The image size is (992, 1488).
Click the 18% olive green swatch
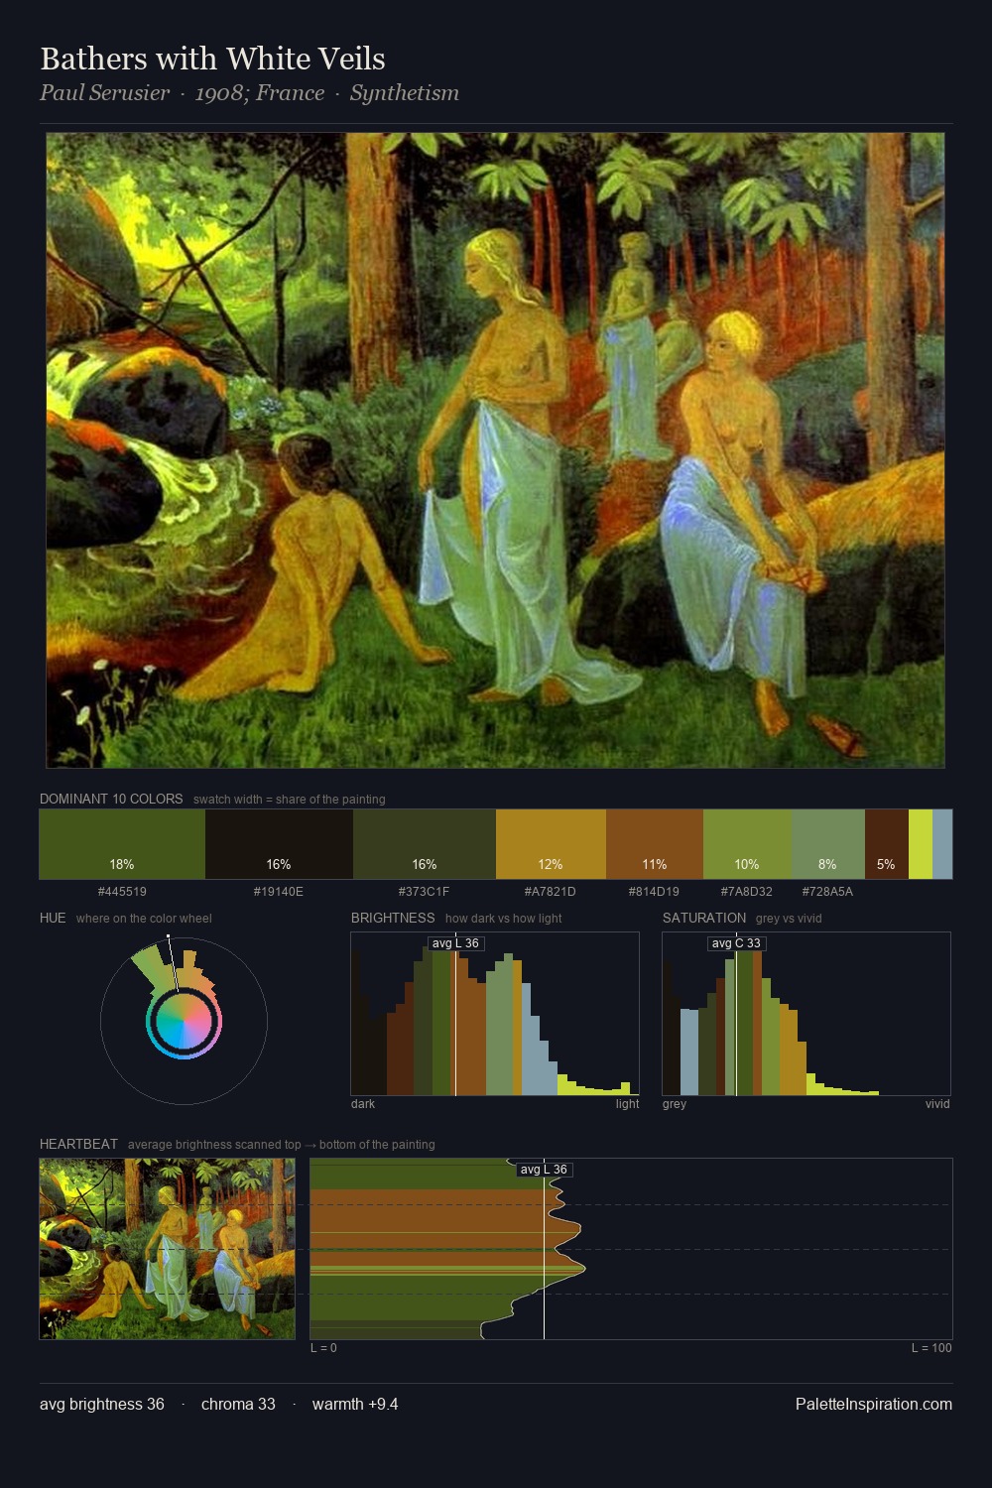(x=122, y=844)
